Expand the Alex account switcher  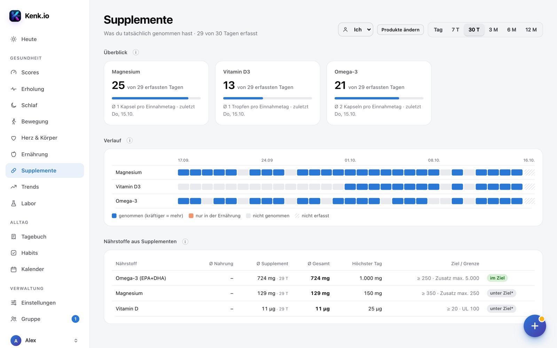pos(76,341)
